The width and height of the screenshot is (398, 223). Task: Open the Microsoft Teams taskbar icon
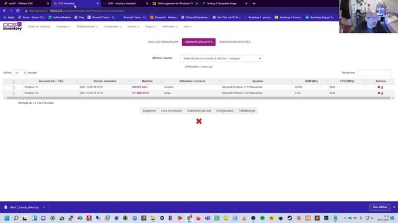pos(208,218)
